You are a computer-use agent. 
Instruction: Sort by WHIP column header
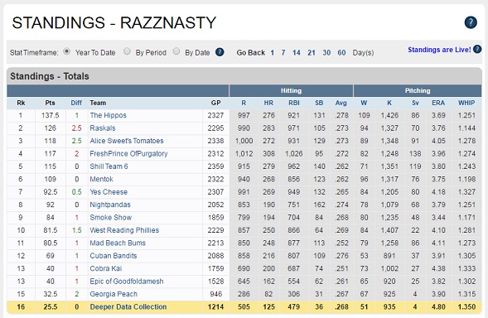(x=466, y=103)
